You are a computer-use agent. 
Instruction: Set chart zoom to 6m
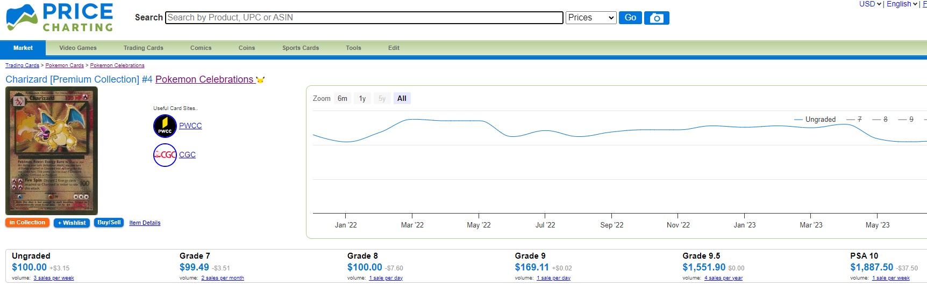click(x=342, y=99)
